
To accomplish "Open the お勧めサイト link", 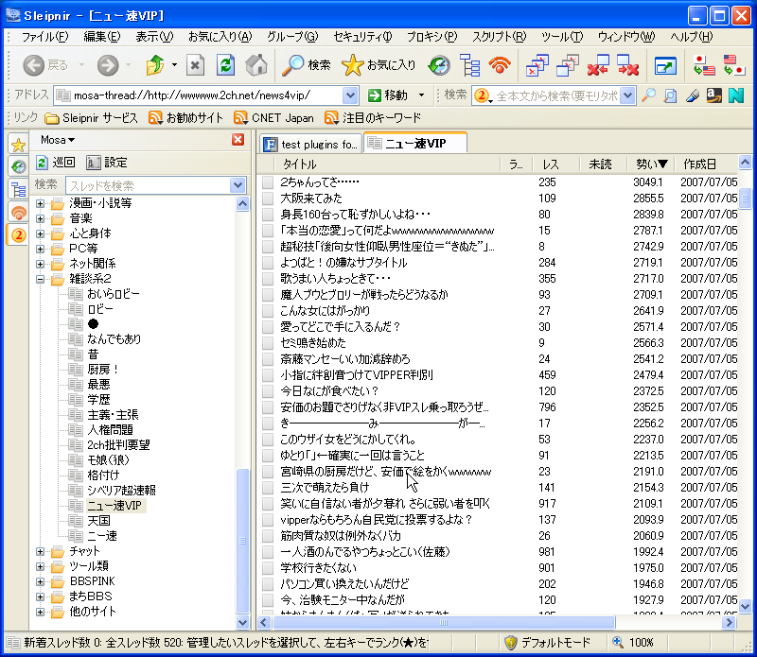I will click(185, 118).
